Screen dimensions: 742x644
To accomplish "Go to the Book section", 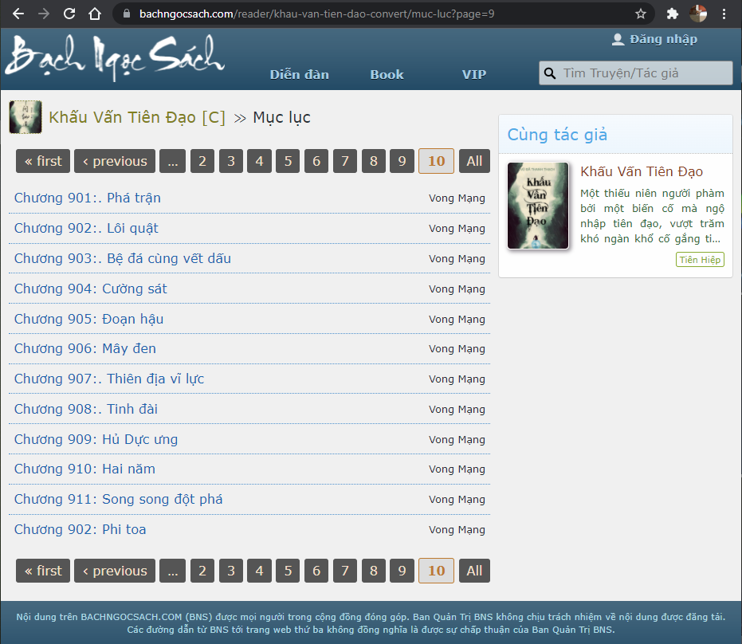I will coord(387,74).
